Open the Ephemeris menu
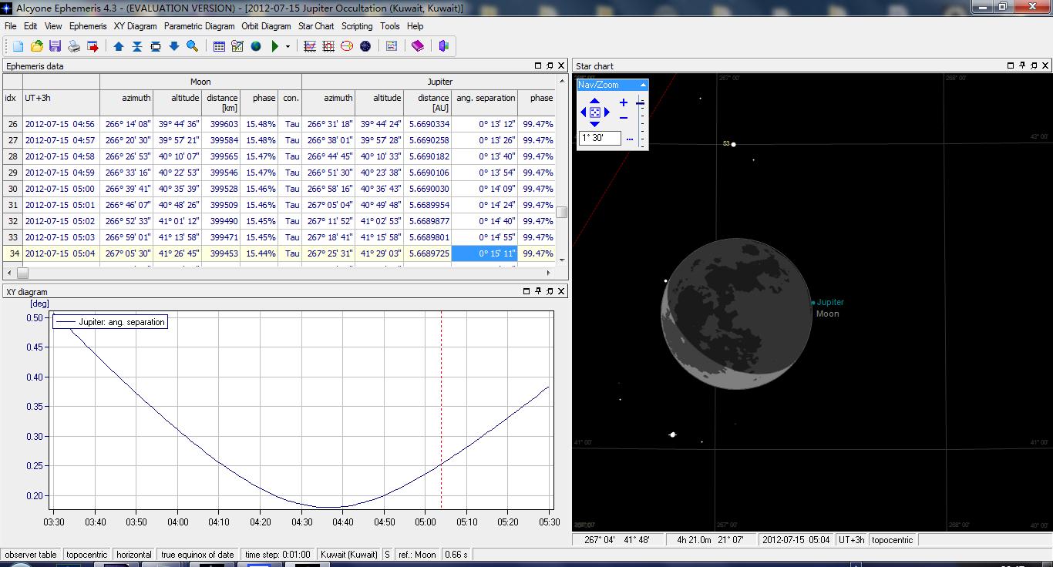 (x=88, y=26)
